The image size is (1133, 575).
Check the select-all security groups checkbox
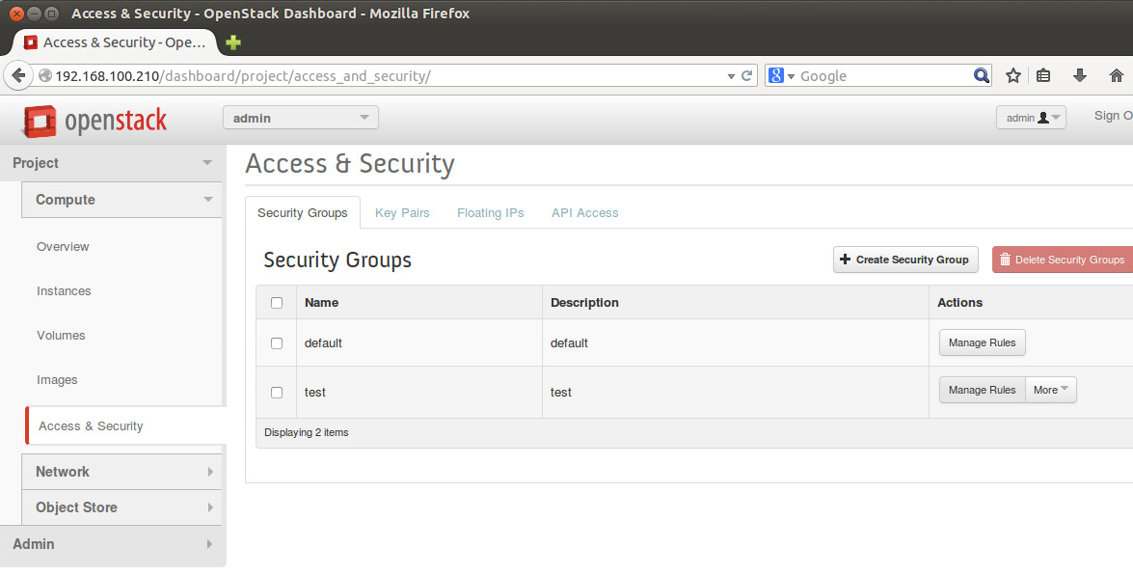[x=276, y=302]
